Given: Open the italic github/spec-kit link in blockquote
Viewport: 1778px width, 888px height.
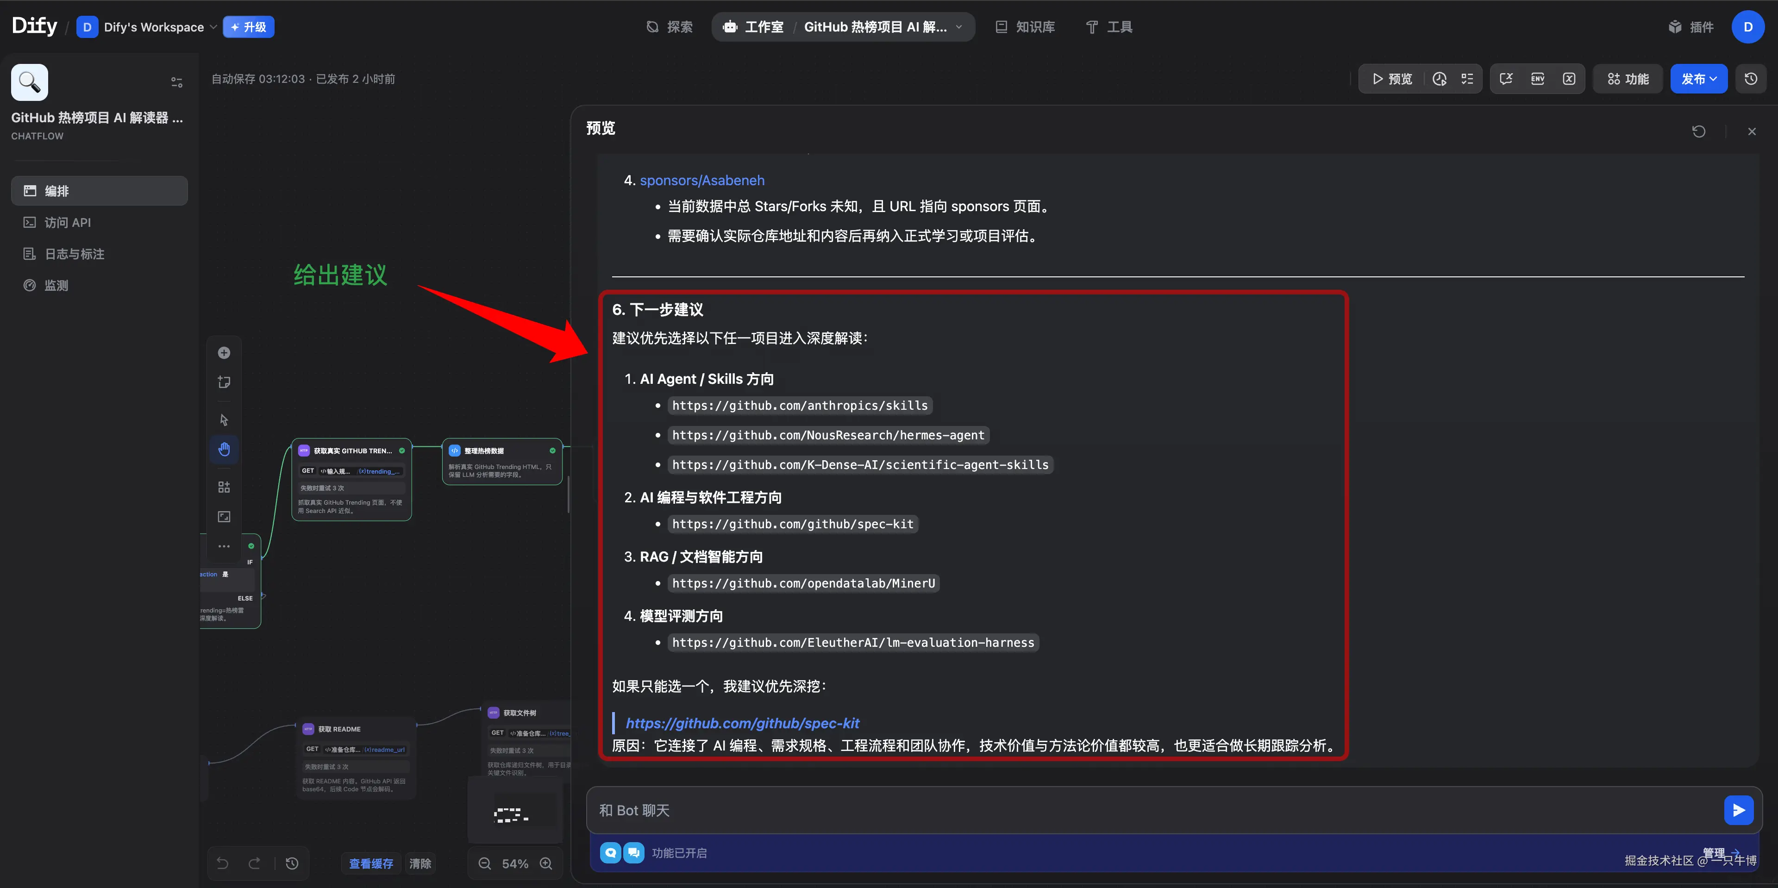Looking at the screenshot, I should (x=742, y=723).
